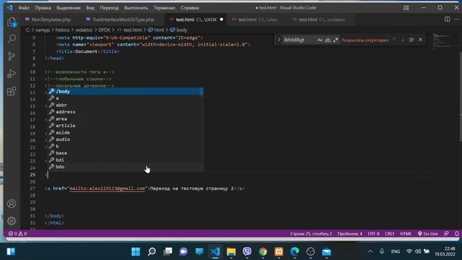This screenshot has height=260, width=462.
Task: Open the Source Control view
Action: click(12, 56)
